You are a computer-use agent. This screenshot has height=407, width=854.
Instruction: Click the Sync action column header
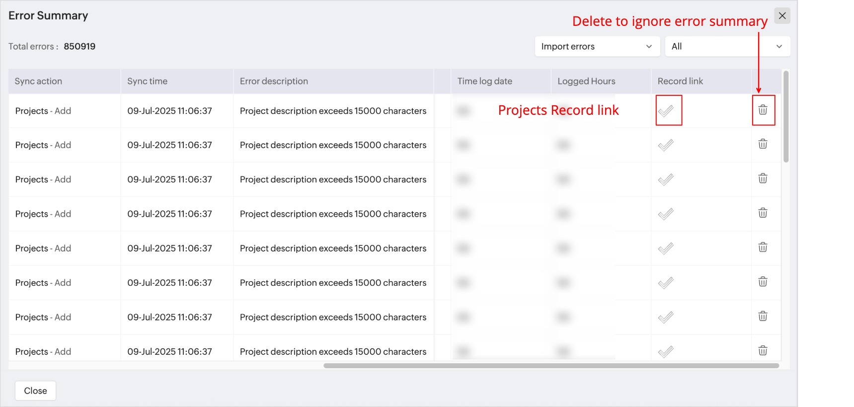click(38, 81)
